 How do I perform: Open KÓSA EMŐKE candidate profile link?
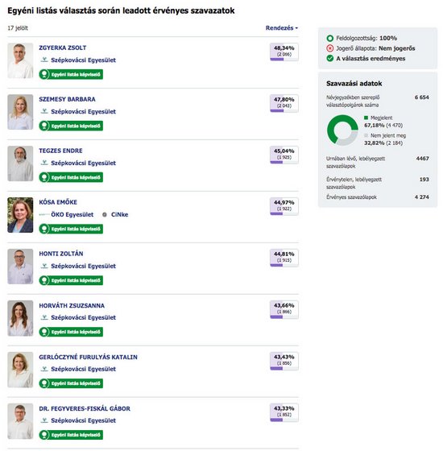(58, 202)
